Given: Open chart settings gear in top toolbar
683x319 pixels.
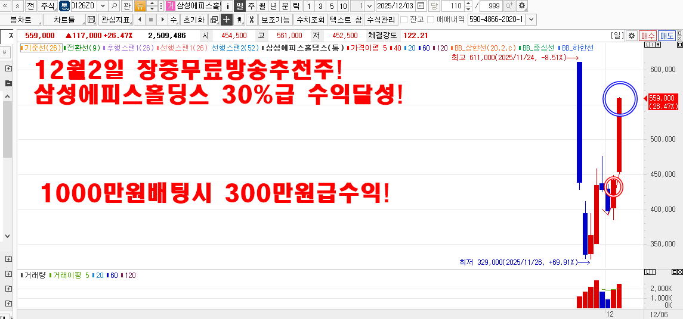Looking at the screenshot, I should [522, 6].
